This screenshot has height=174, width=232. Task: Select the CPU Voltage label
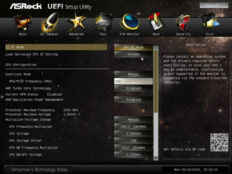click(19, 134)
